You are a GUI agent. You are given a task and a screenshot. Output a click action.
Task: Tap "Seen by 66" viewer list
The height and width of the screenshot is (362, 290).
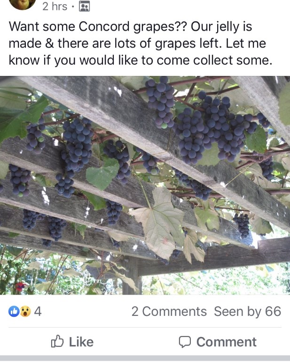click(x=247, y=311)
